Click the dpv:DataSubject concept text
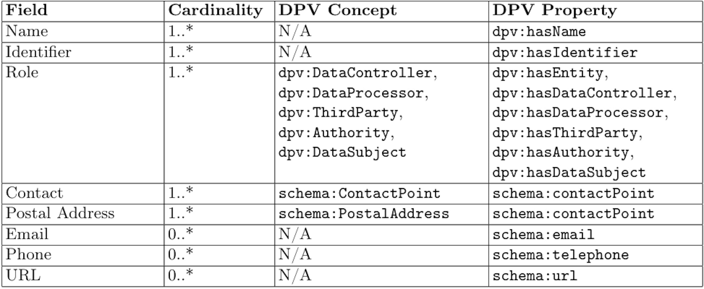Screen dimensions: 704x289 342,152
